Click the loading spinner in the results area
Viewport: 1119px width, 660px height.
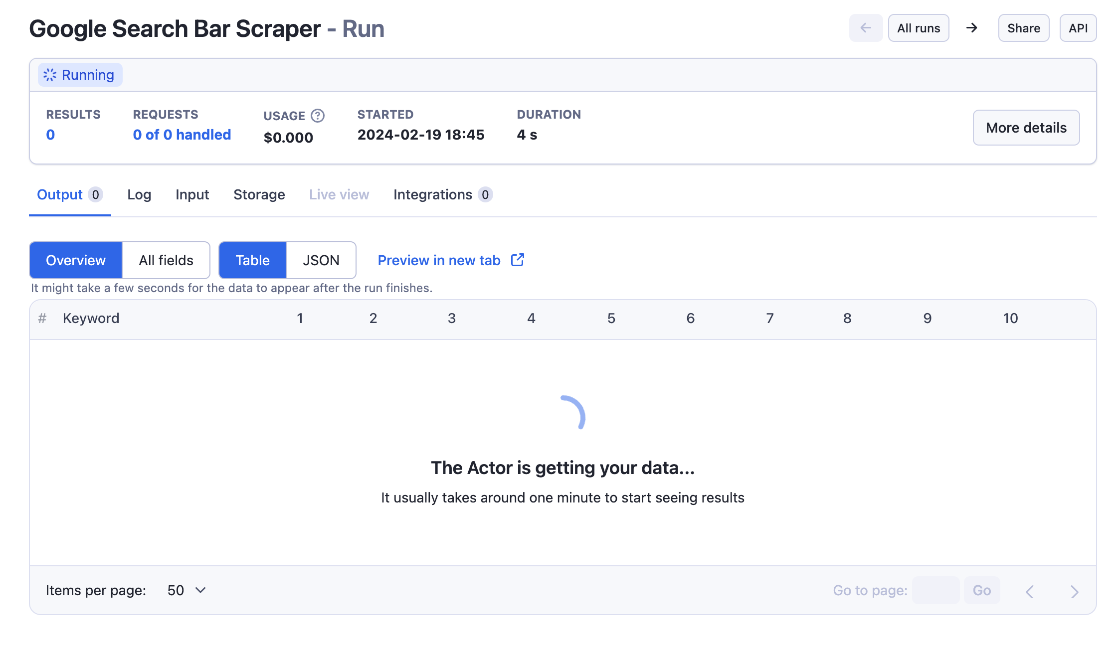coord(572,411)
